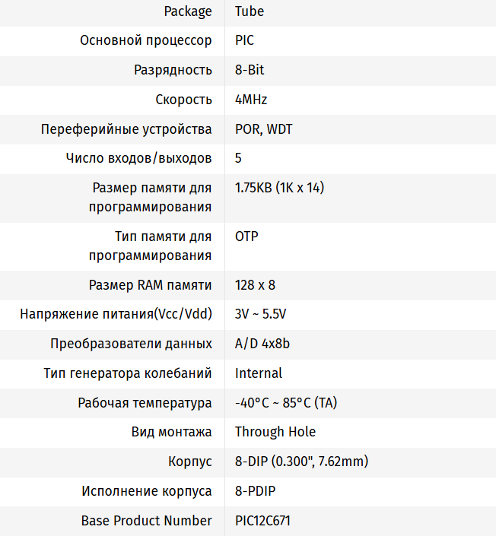Select the "Основной процессор" label
This screenshot has height=552, width=496.
tap(146, 40)
